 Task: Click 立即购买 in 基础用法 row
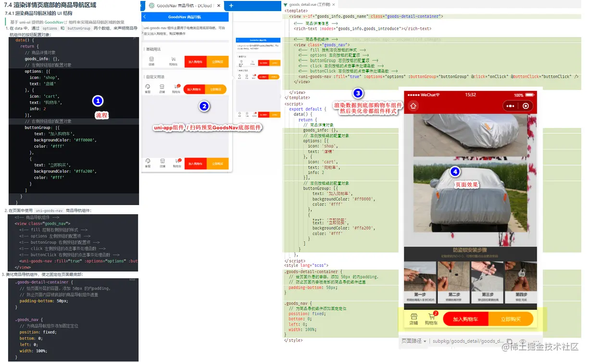click(217, 62)
